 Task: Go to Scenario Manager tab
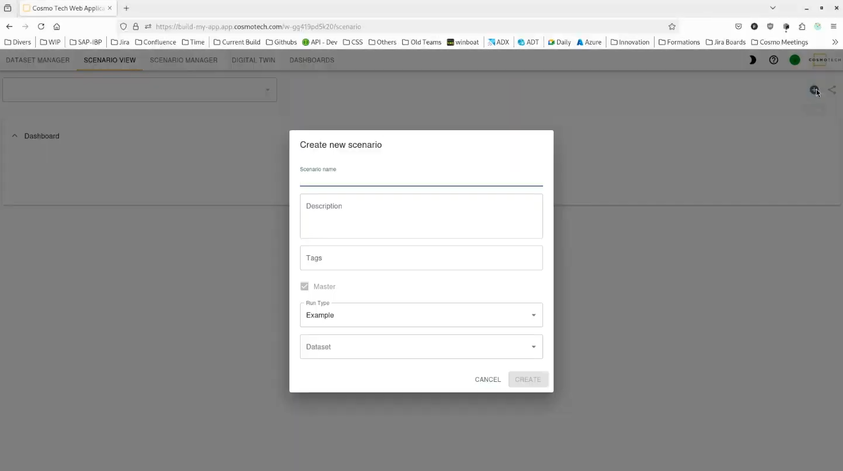pos(183,60)
